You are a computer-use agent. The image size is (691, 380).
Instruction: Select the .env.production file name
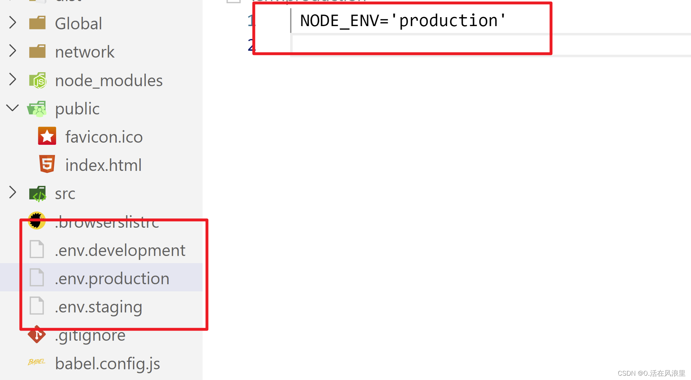(112, 278)
